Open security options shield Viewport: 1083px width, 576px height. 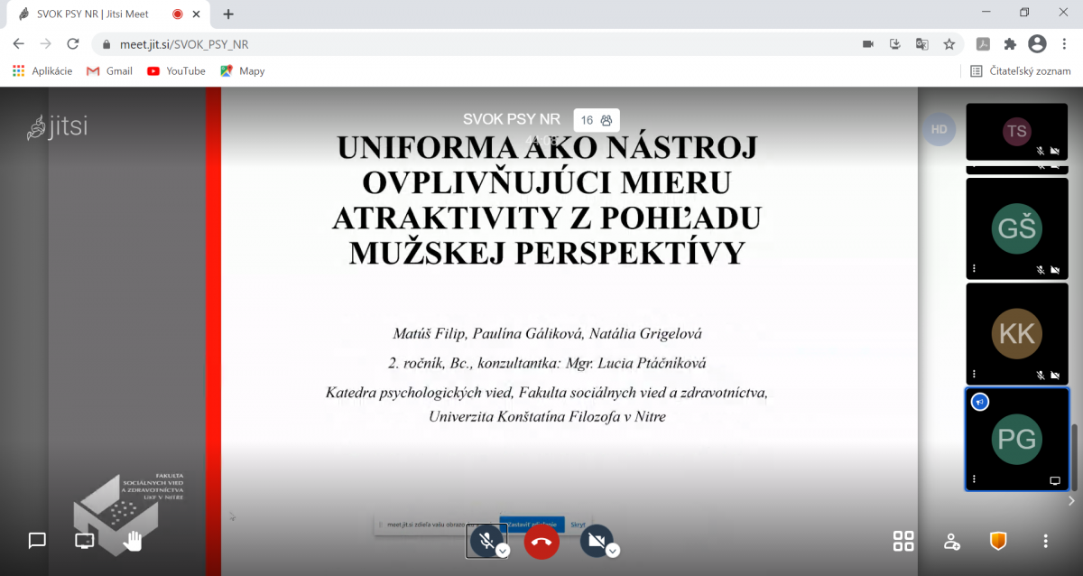pyautogui.click(x=998, y=541)
